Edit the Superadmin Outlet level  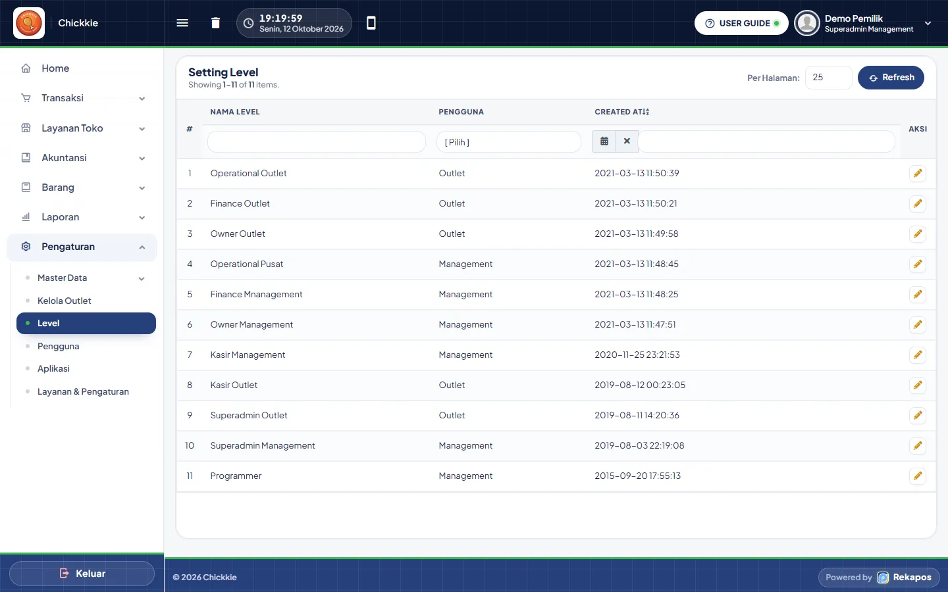click(x=918, y=416)
